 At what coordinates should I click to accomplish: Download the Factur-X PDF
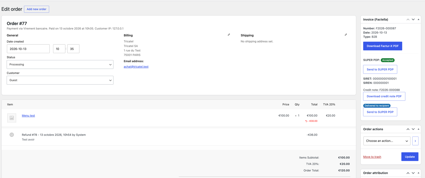382,46
